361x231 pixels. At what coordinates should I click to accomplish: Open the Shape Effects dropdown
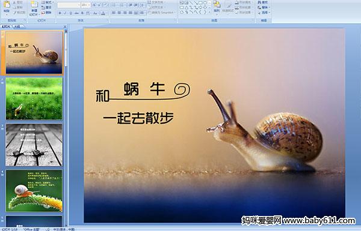coord(243,13)
